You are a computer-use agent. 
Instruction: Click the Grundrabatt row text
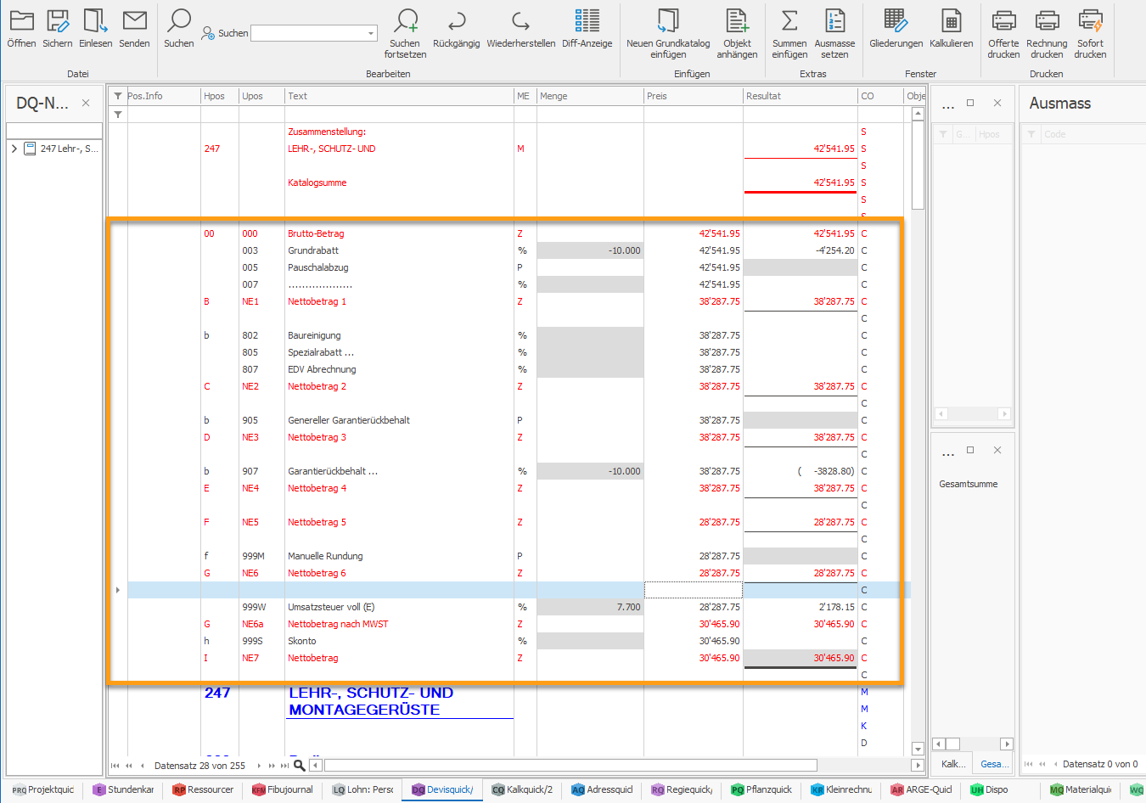313,250
